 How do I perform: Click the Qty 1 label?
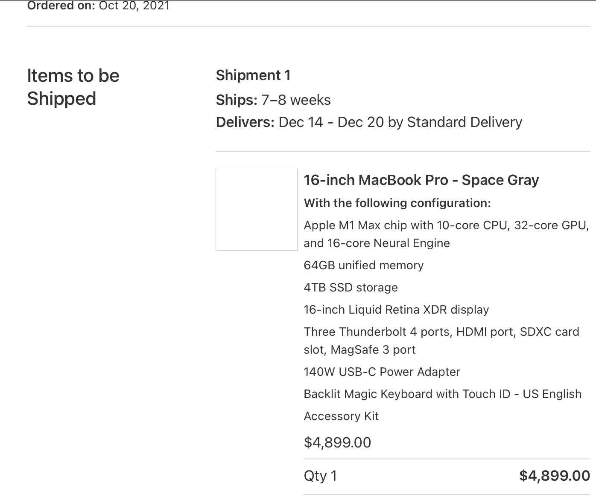coord(320,476)
